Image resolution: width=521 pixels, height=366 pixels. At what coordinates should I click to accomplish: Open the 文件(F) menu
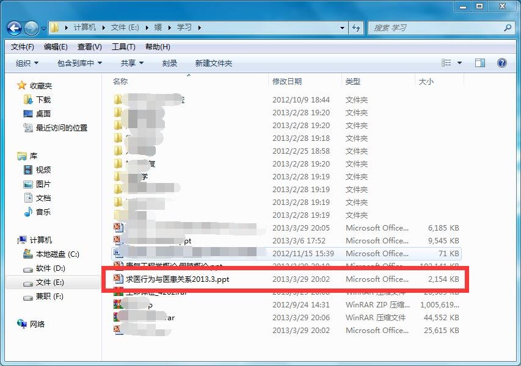click(22, 47)
